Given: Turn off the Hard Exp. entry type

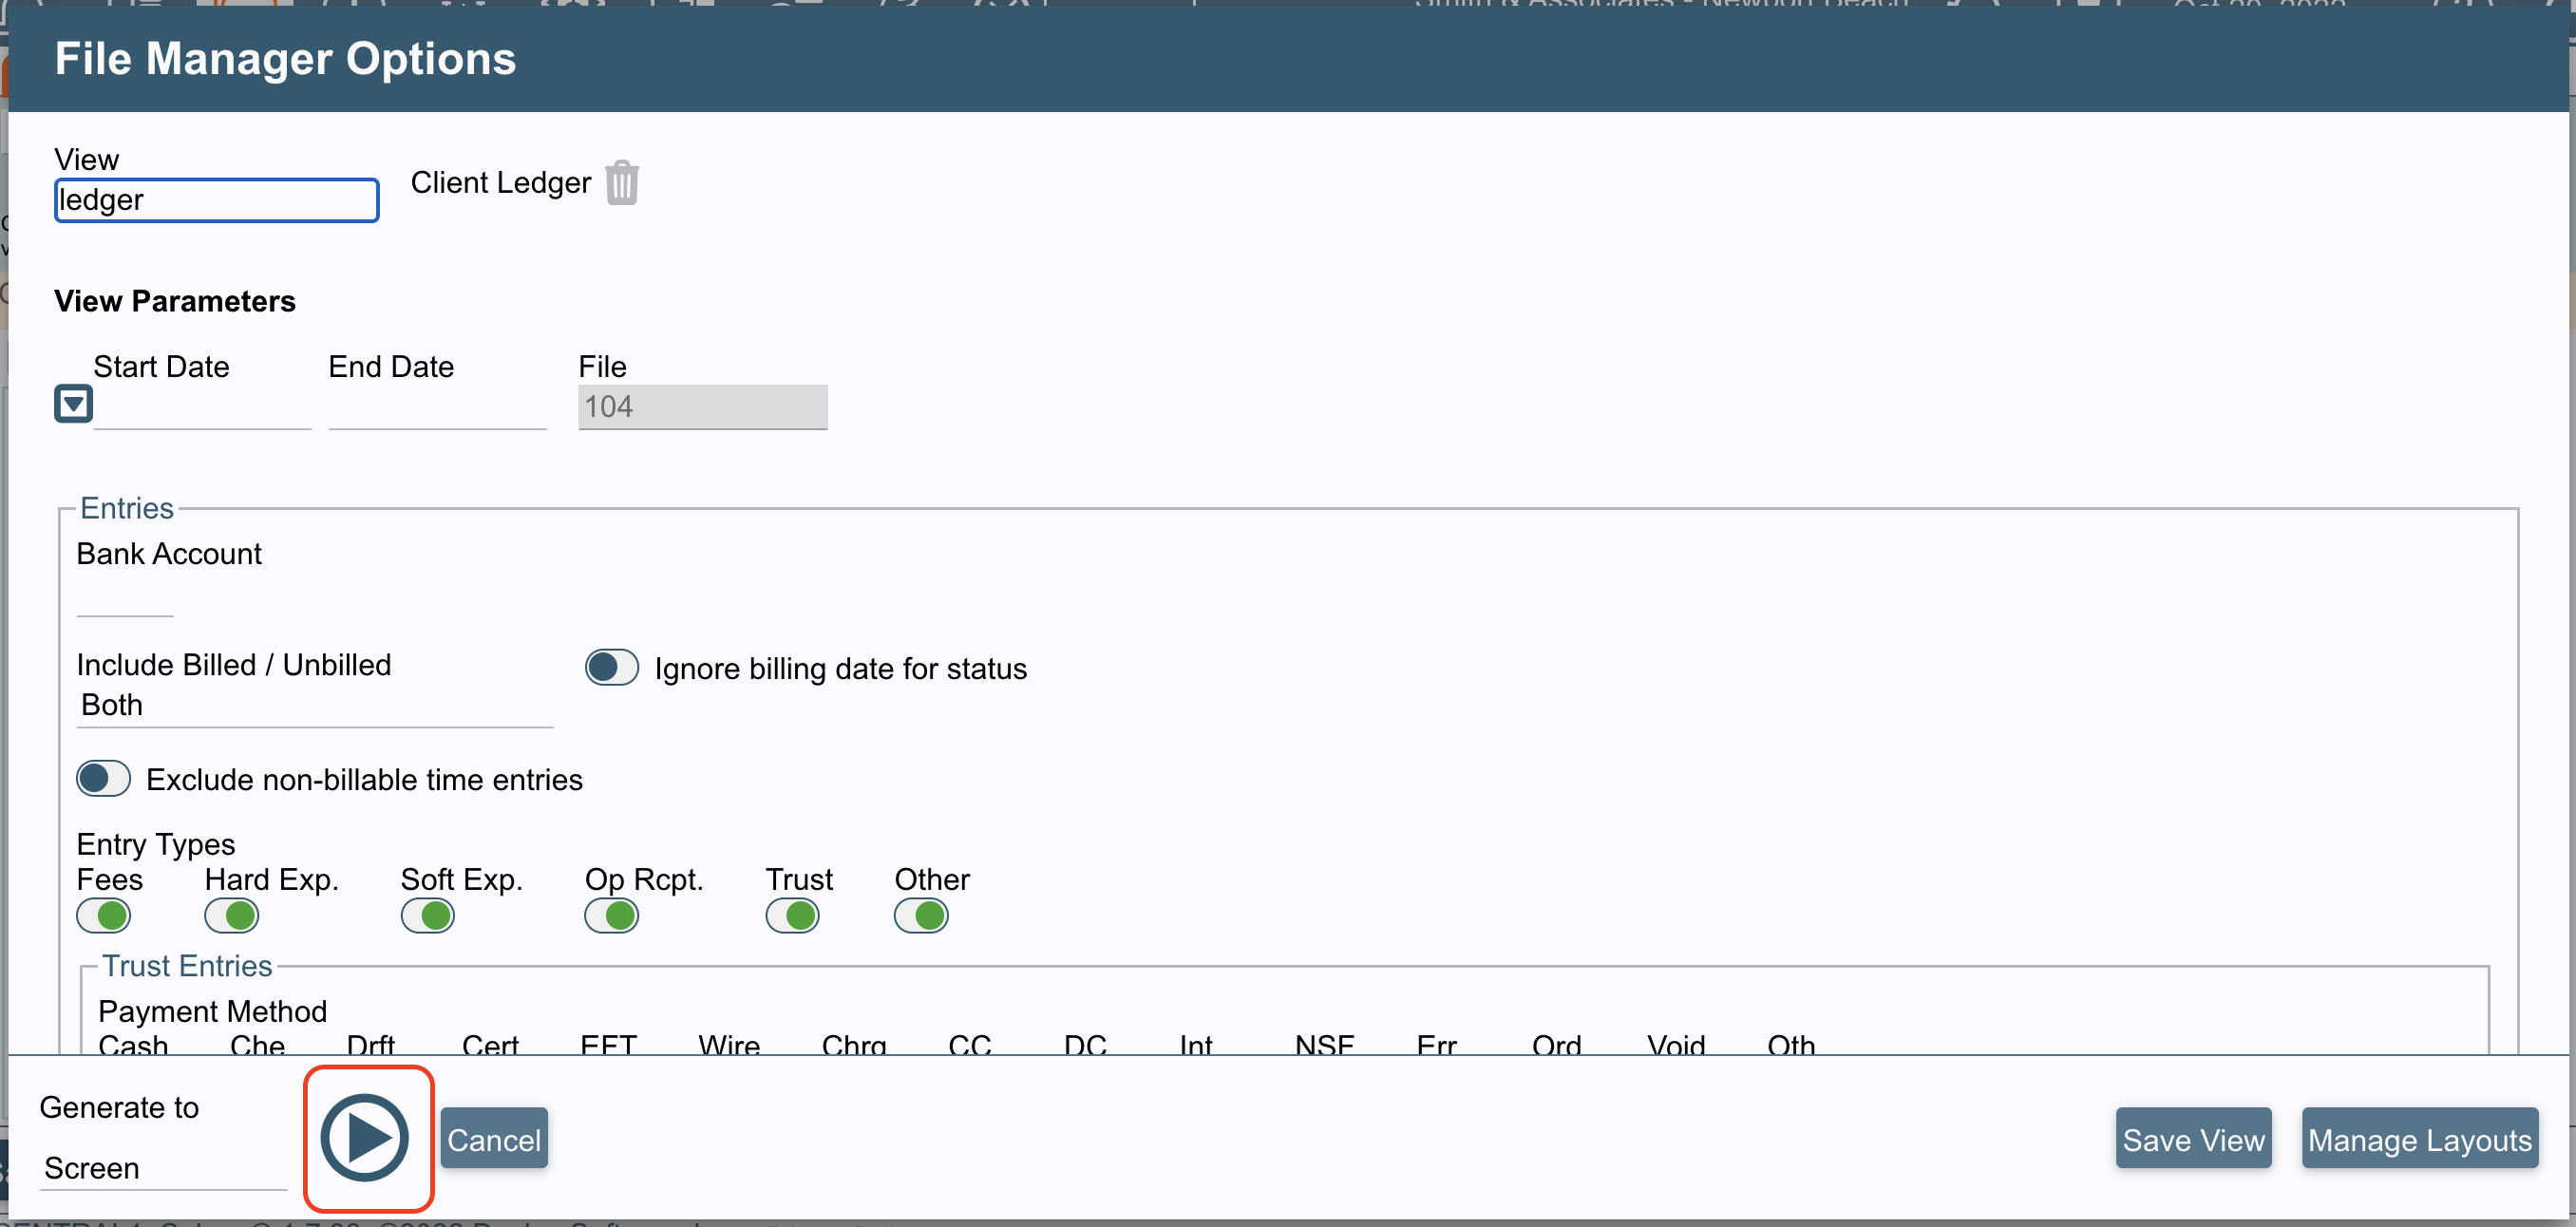Looking at the screenshot, I should pyautogui.click(x=231, y=915).
